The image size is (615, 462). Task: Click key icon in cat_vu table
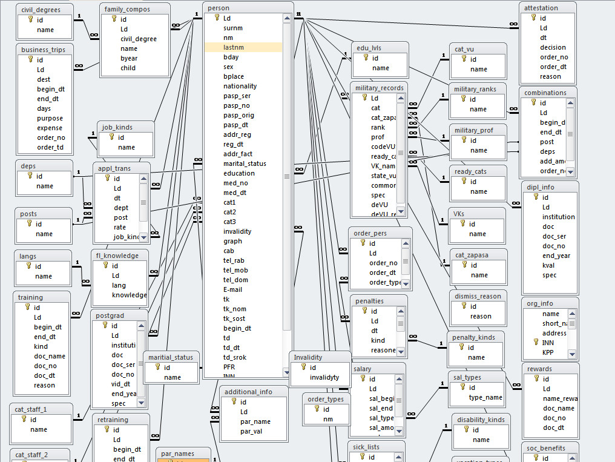464,59
